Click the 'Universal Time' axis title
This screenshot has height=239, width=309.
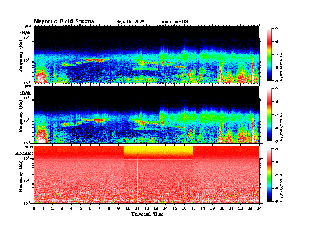pos(147,214)
